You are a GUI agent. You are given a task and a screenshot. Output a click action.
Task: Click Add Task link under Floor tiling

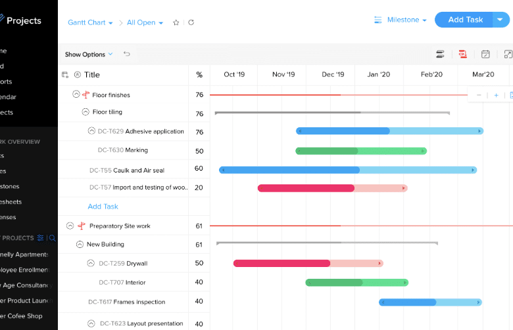pyautogui.click(x=103, y=206)
